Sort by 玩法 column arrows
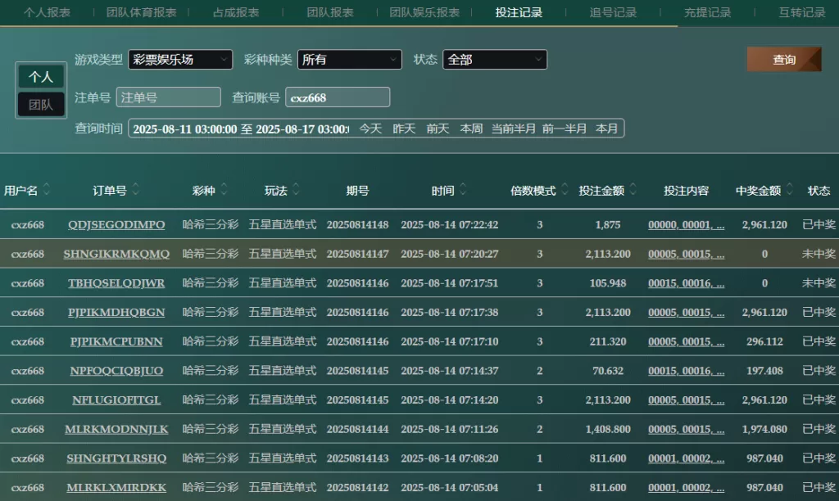Image resolution: width=839 pixels, height=501 pixels. 296,189
